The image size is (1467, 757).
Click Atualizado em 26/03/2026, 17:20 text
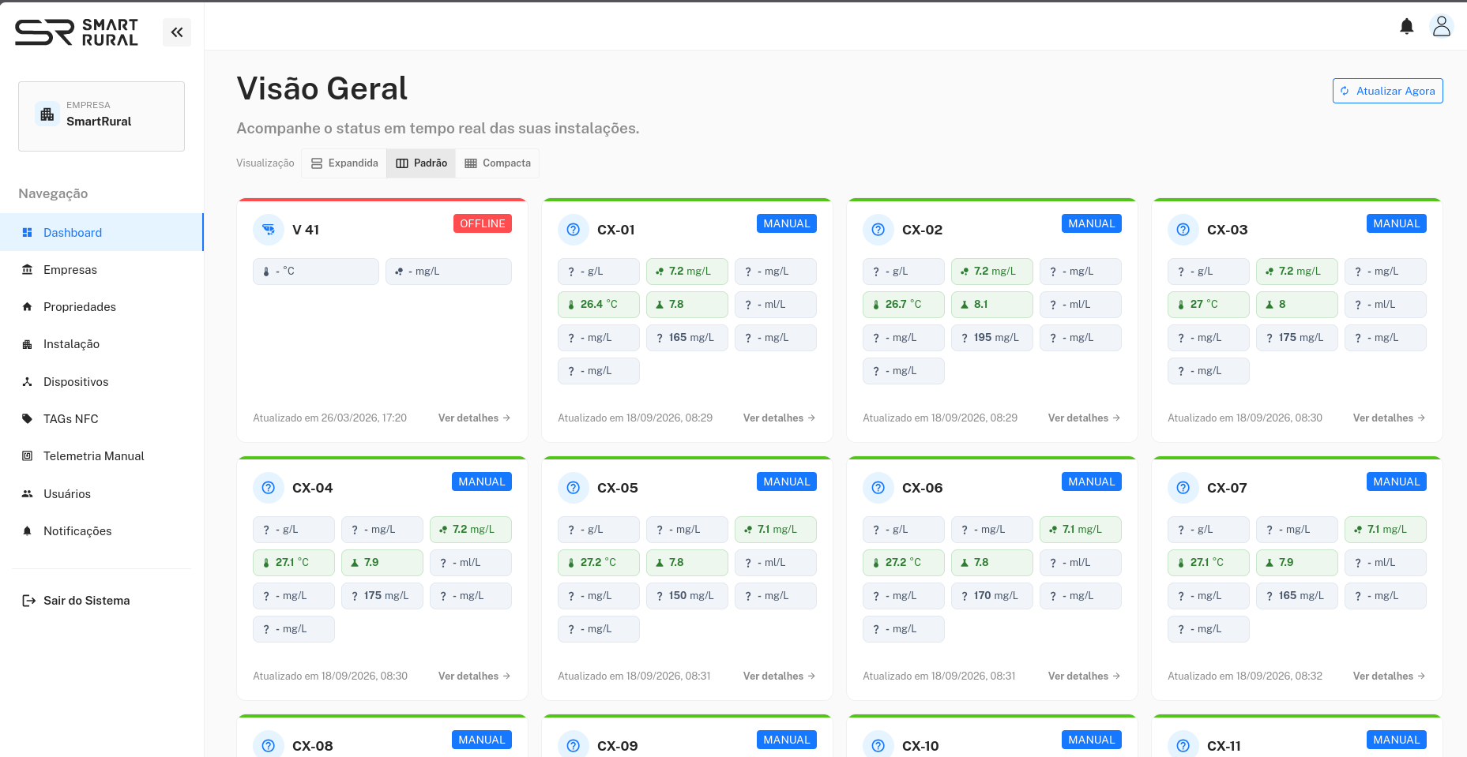pyautogui.click(x=330, y=418)
